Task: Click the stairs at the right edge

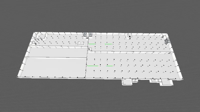Action: pyautogui.click(x=167, y=40)
